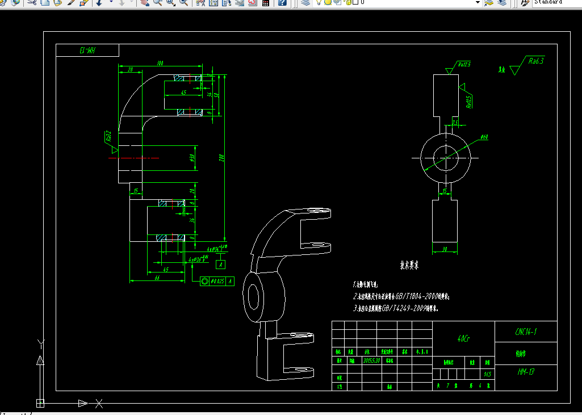The height and width of the screenshot is (415, 582).
Task: Click the Paste clipboard icon
Action: 57,2
